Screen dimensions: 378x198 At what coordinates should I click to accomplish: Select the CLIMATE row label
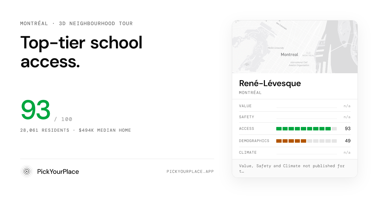(248, 152)
